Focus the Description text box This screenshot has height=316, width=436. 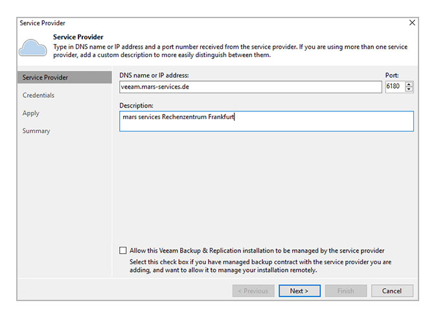click(266, 121)
